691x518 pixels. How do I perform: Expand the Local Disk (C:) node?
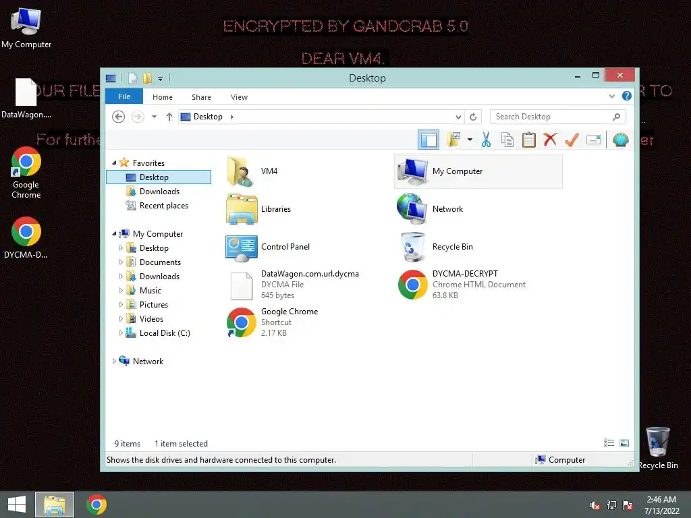tap(121, 333)
